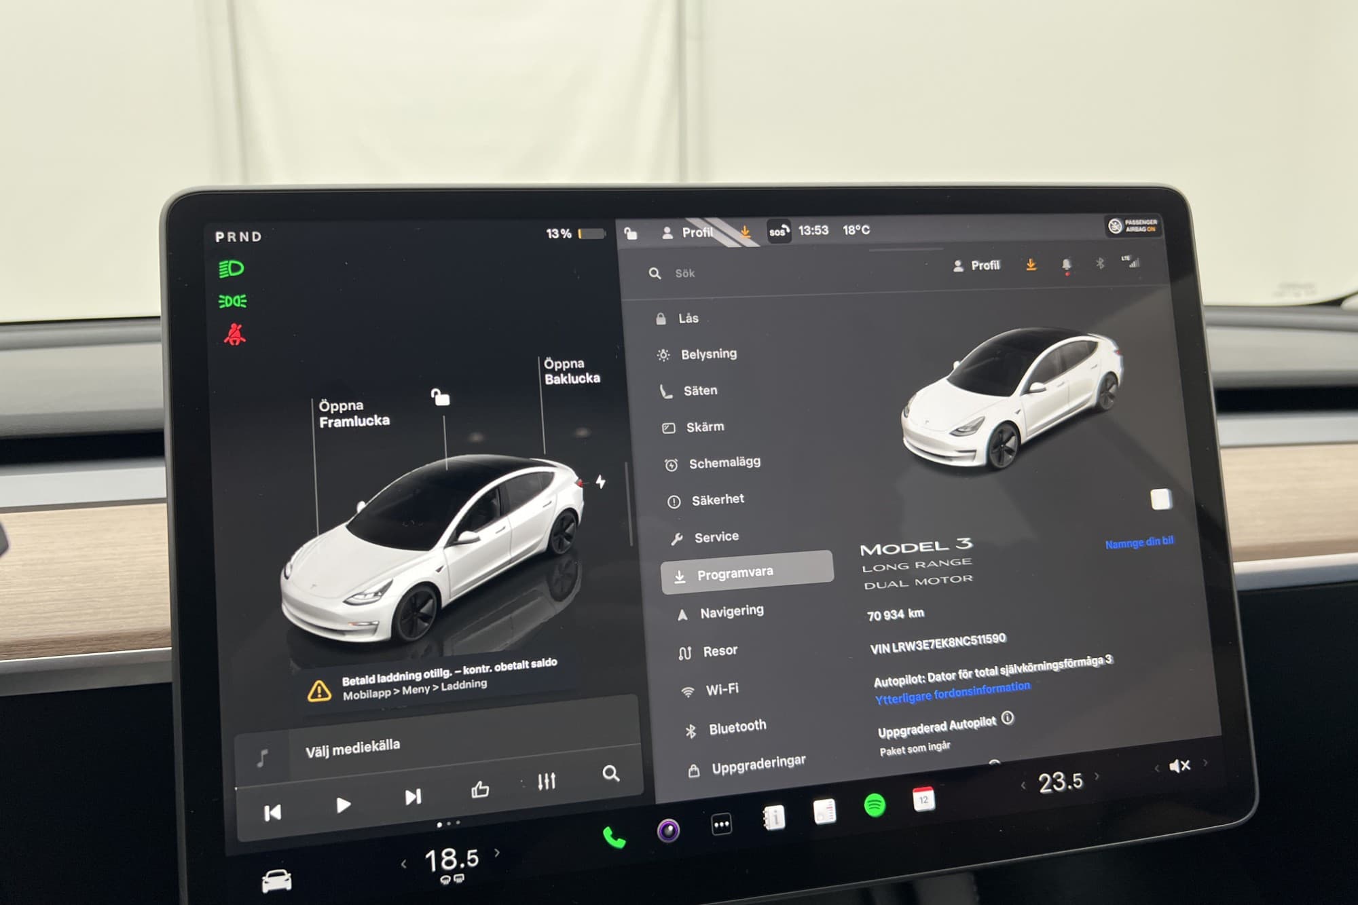Tap the muted volume speaker icon
This screenshot has width=1358, height=905.
click(x=1179, y=766)
